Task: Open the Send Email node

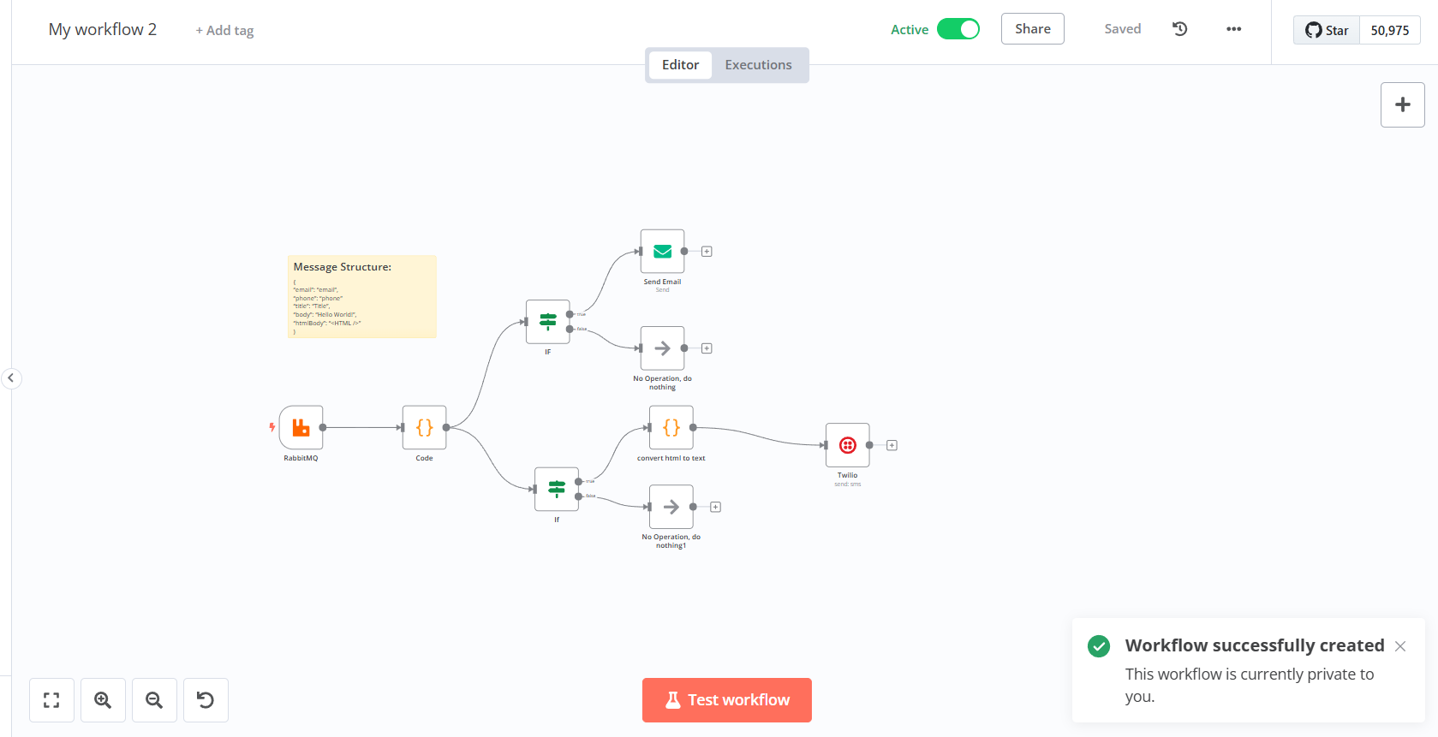Action: [662, 251]
